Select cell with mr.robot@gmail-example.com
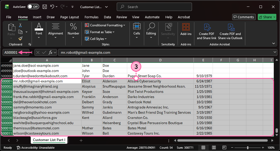The width and height of the screenshot is (280, 151). 47,81
